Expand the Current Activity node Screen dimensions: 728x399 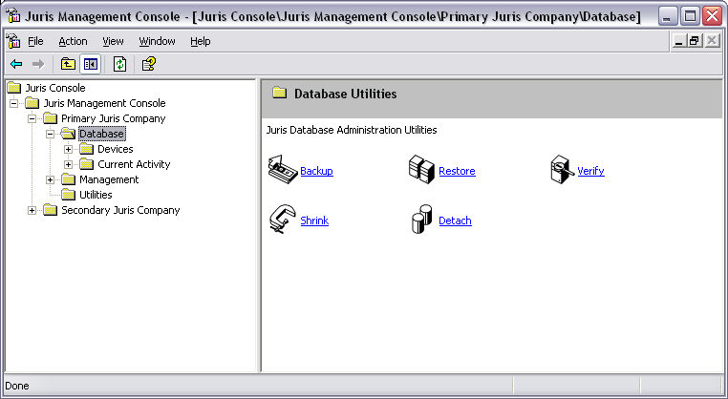(69, 164)
